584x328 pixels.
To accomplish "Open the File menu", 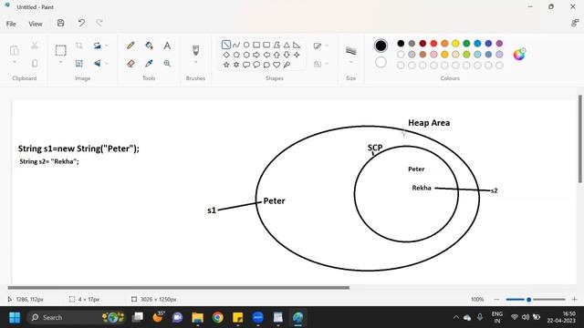I will 11,24.
